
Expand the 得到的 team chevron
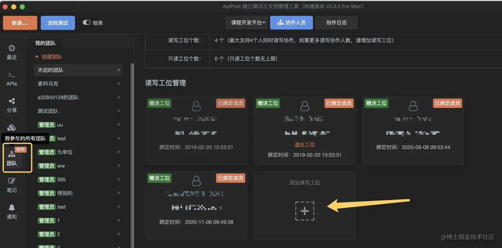point(119,193)
